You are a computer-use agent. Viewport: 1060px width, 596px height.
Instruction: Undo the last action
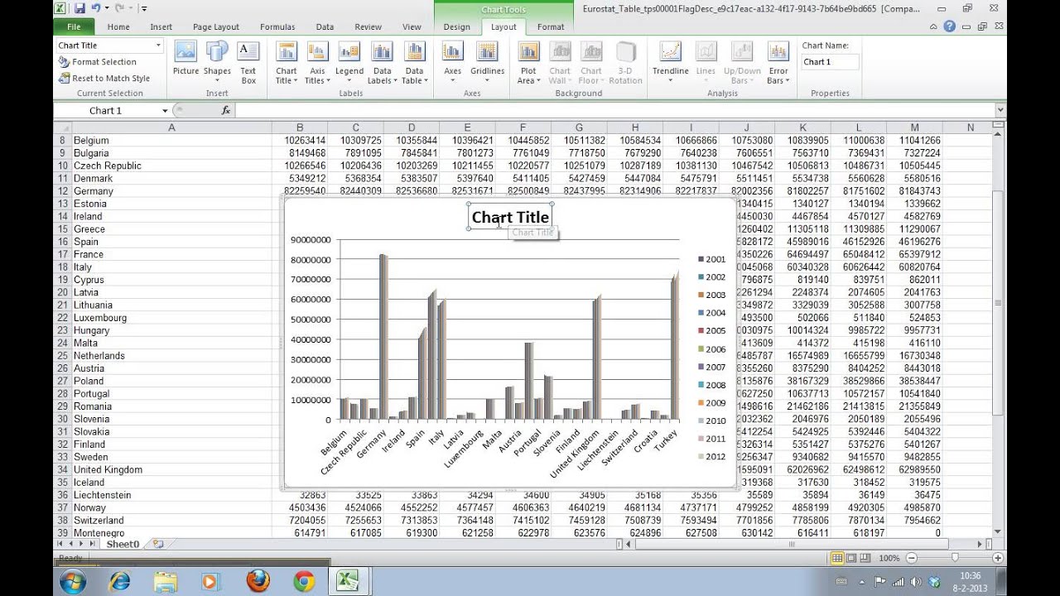tap(96, 8)
